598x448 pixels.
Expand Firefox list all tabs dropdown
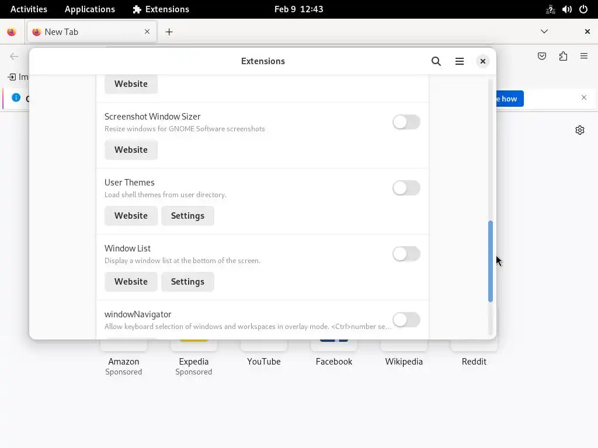point(544,32)
